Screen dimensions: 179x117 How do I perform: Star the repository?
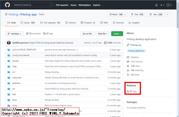pos(156,14)
